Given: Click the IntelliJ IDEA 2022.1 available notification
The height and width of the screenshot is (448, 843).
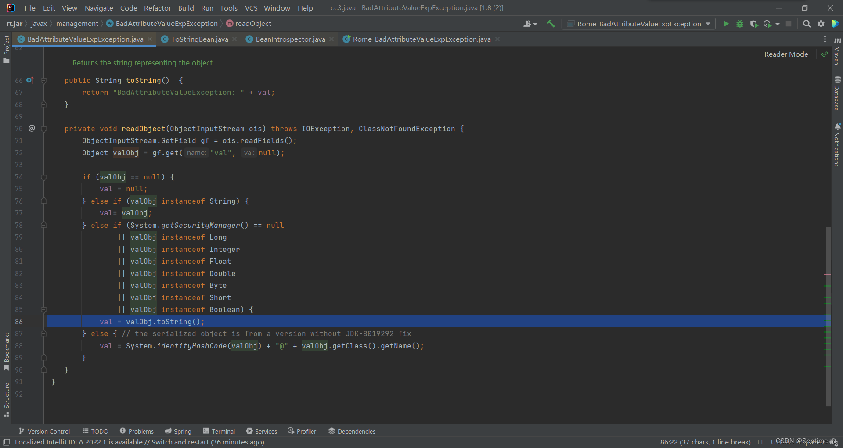Looking at the screenshot, I should (x=140, y=442).
